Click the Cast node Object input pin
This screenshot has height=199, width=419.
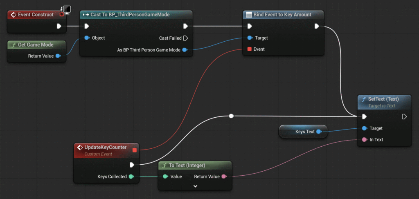[87, 38]
